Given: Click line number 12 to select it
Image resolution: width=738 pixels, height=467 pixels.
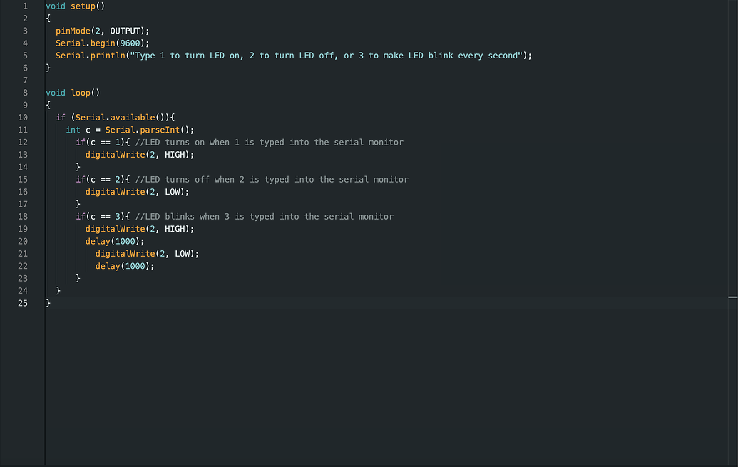Looking at the screenshot, I should (x=22, y=142).
